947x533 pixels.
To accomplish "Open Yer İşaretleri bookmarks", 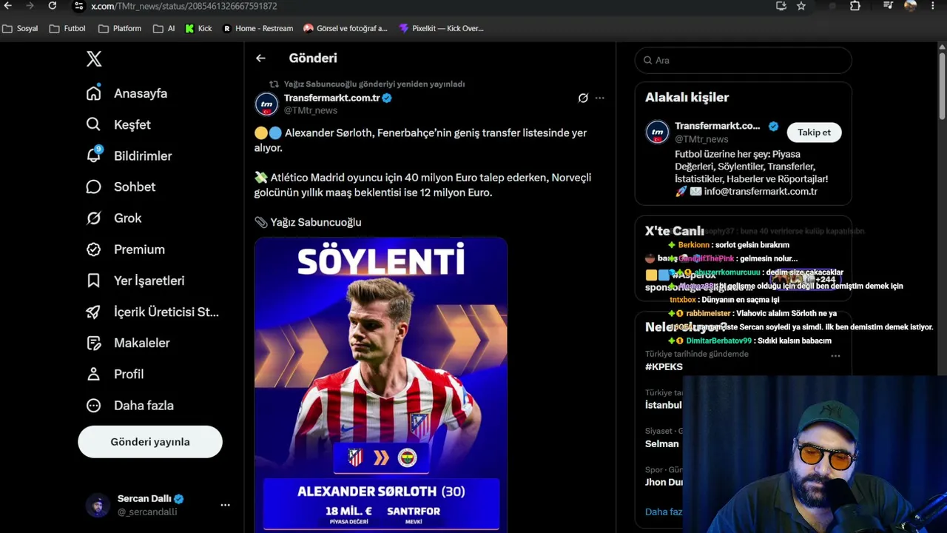I will [135, 281].
